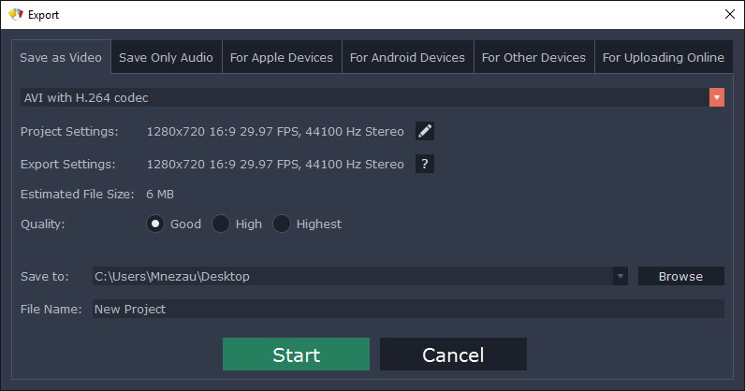745x391 pixels.
Task: Click the Export Settings value text
Action: pyautogui.click(x=275, y=164)
